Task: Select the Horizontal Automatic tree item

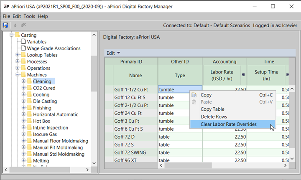Action: 56,114
